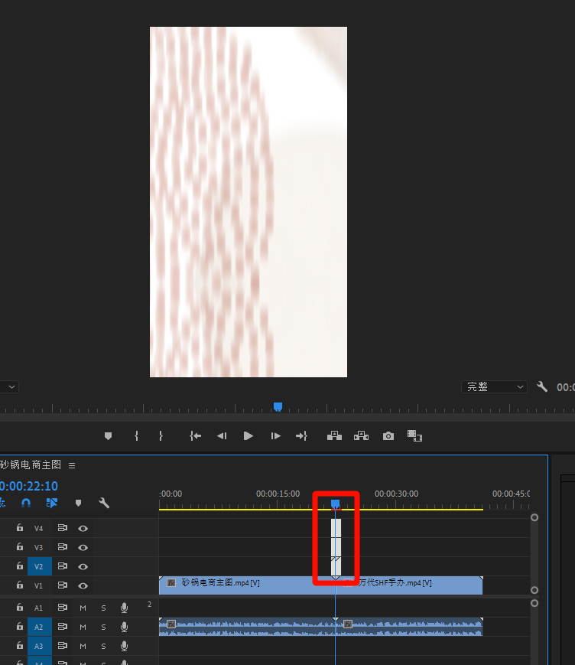Hide track V4 output with eye icon
This screenshot has width=575, height=665.
pyautogui.click(x=83, y=528)
